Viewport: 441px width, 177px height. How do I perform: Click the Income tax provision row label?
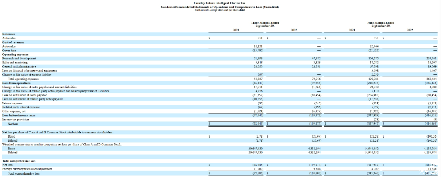point(15,120)
